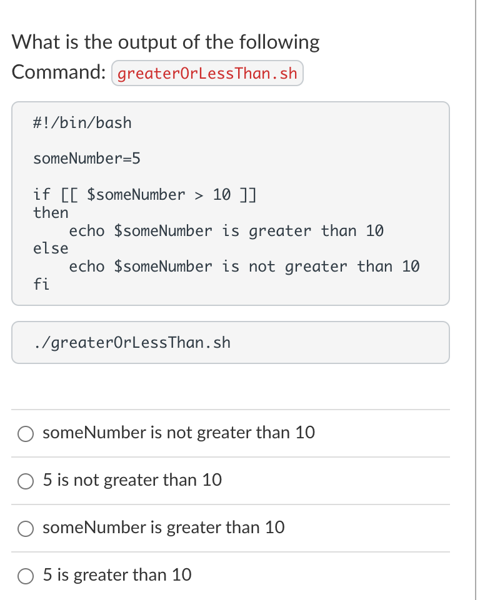Screen dimensions: 485x600
Task: Click the '#!/bin/bash' shebang line
Action: coord(83,122)
